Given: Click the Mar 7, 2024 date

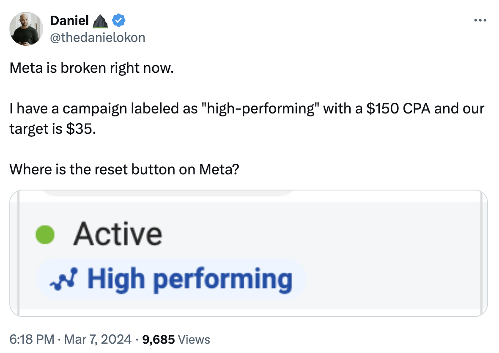Looking at the screenshot, I should click(98, 339).
